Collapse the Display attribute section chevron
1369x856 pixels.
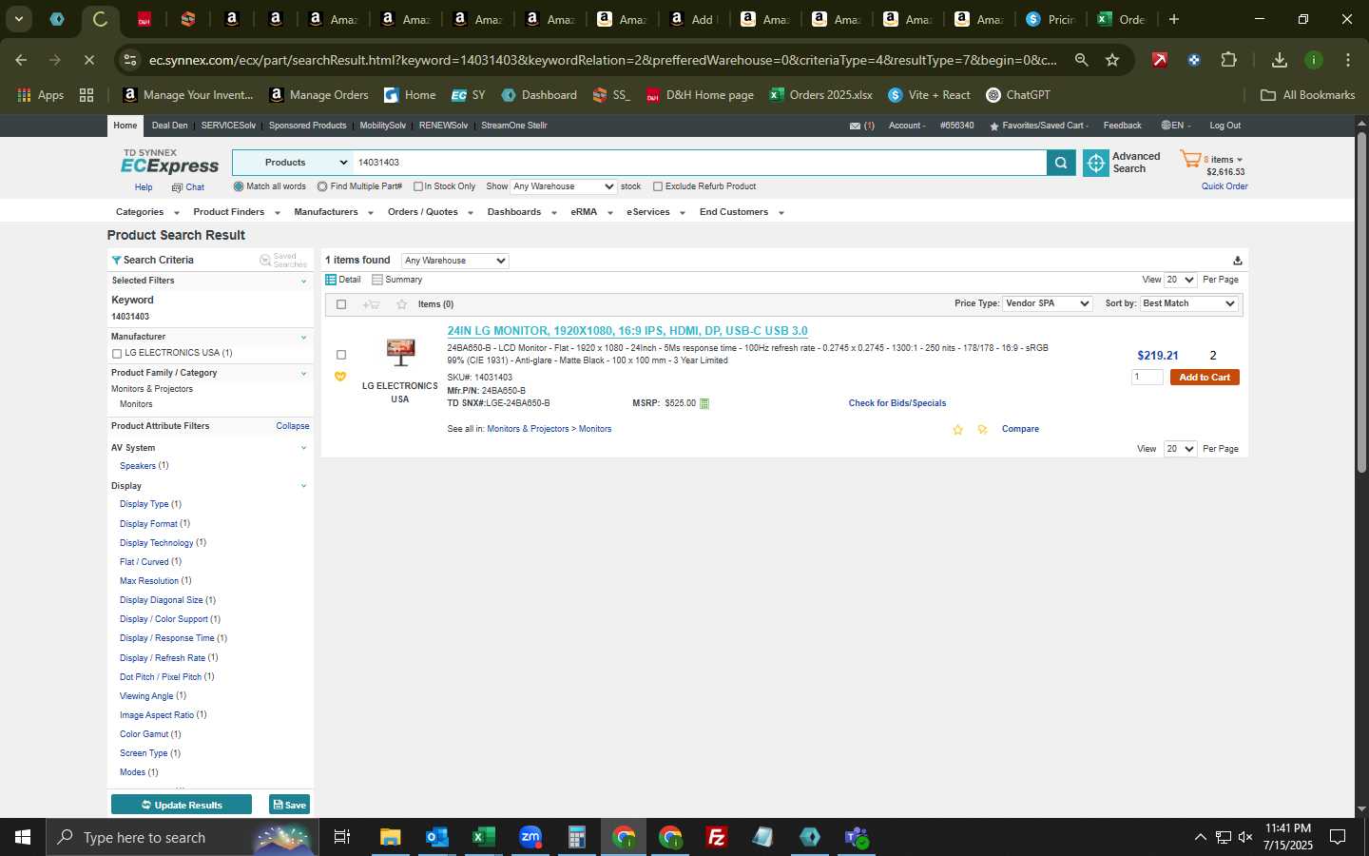[303, 486]
